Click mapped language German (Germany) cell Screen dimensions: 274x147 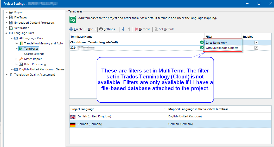(x=219, y=124)
